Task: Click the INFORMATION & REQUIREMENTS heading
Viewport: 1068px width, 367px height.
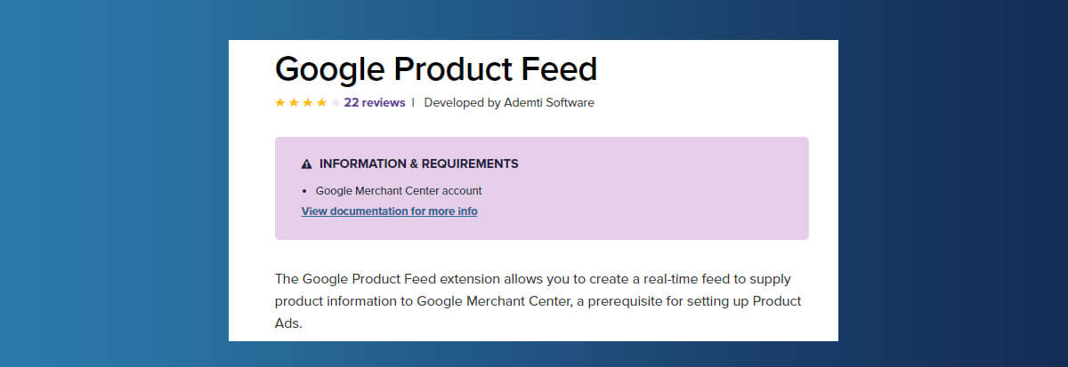Action: [419, 164]
